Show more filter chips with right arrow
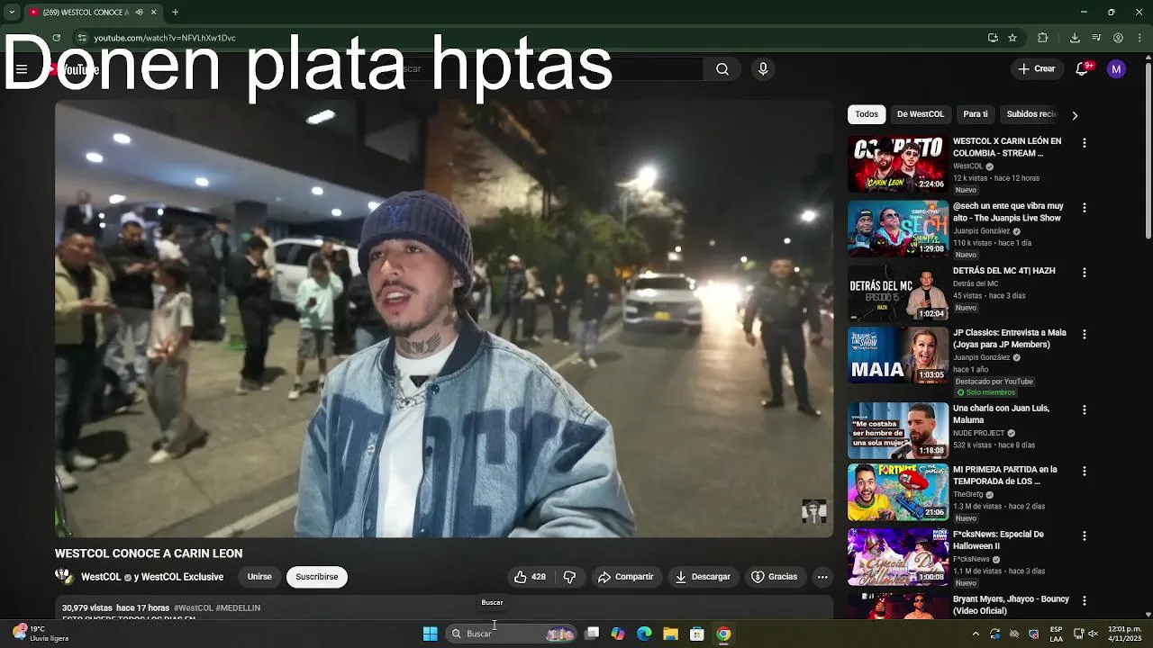 tap(1075, 115)
